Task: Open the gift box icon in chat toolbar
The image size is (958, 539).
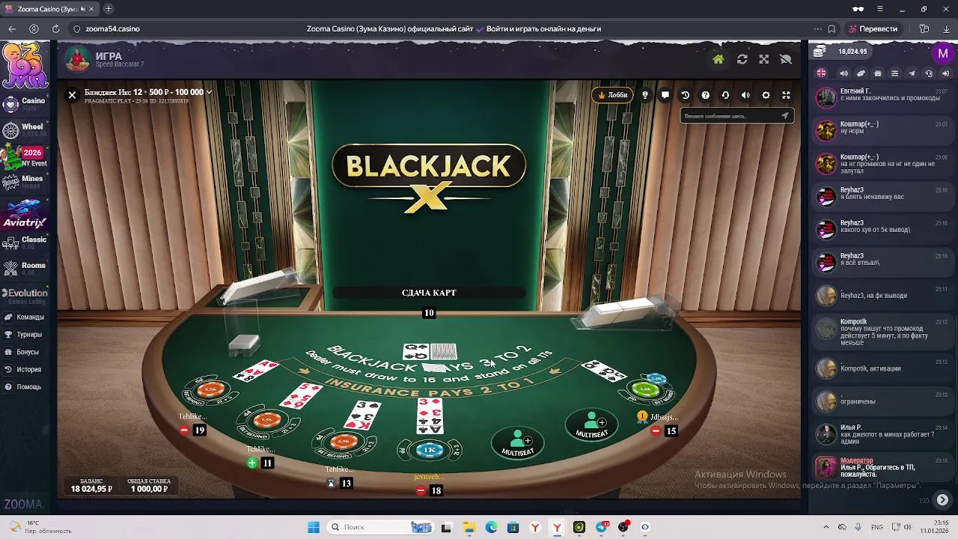Action: pos(878,73)
